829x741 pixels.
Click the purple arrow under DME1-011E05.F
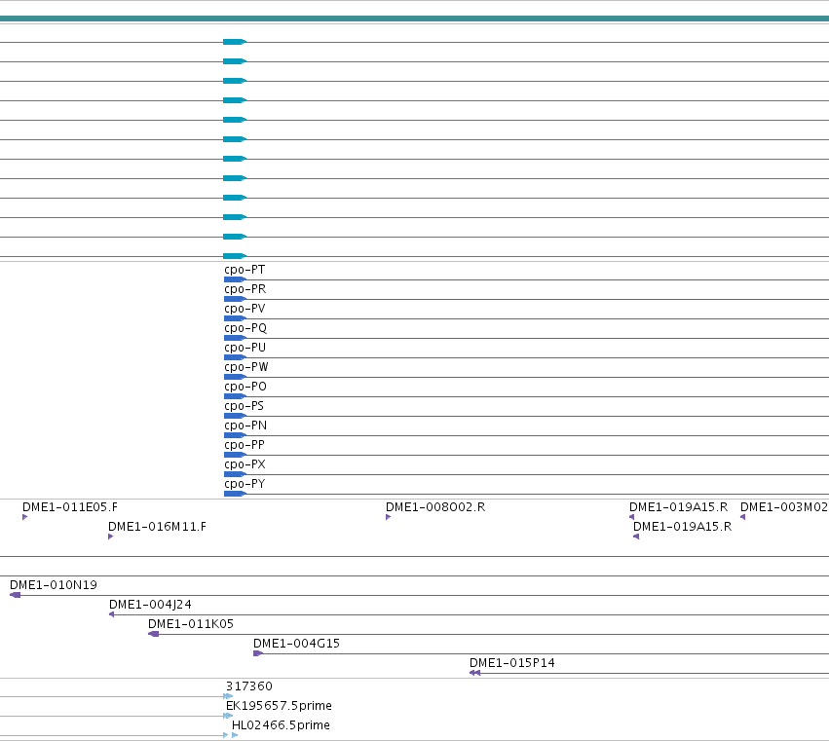click(x=25, y=517)
